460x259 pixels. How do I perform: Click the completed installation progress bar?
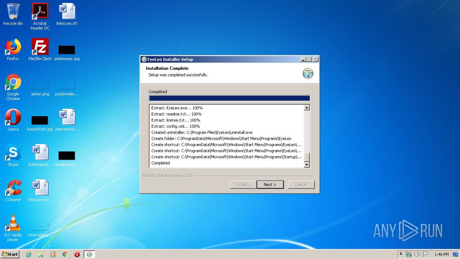[x=229, y=98]
